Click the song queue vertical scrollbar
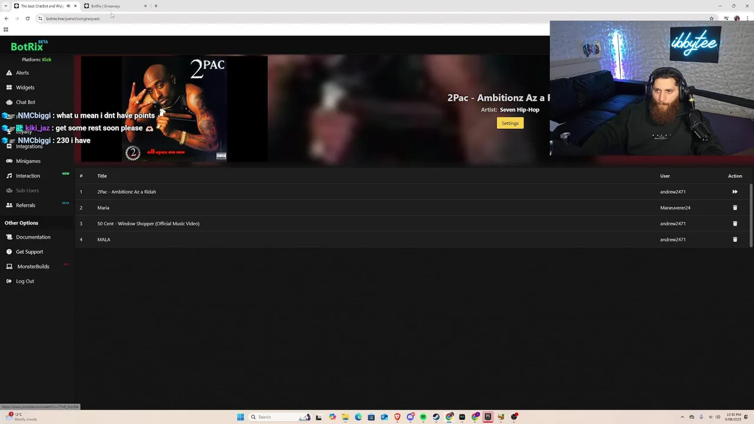This screenshot has width=754, height=424. 751,215
